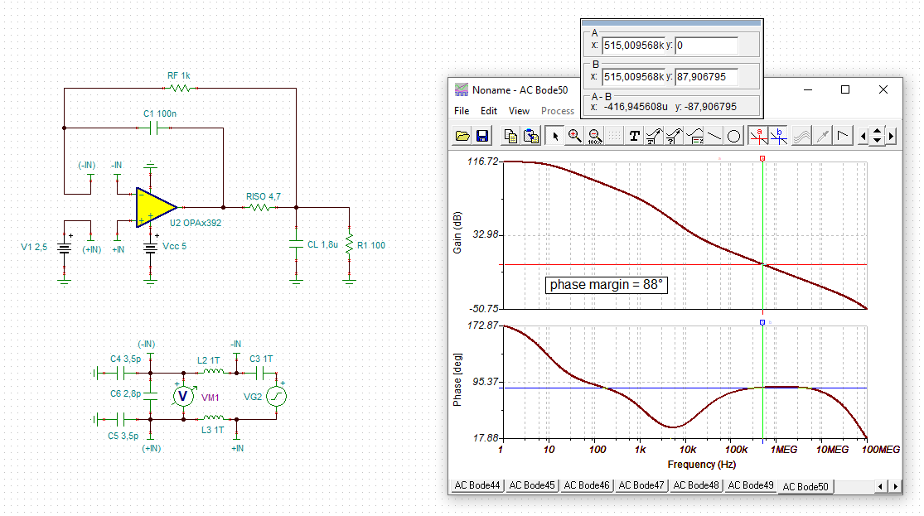
Task: Click the tab scroll left arrow
Action: click(x=880, y=486)
